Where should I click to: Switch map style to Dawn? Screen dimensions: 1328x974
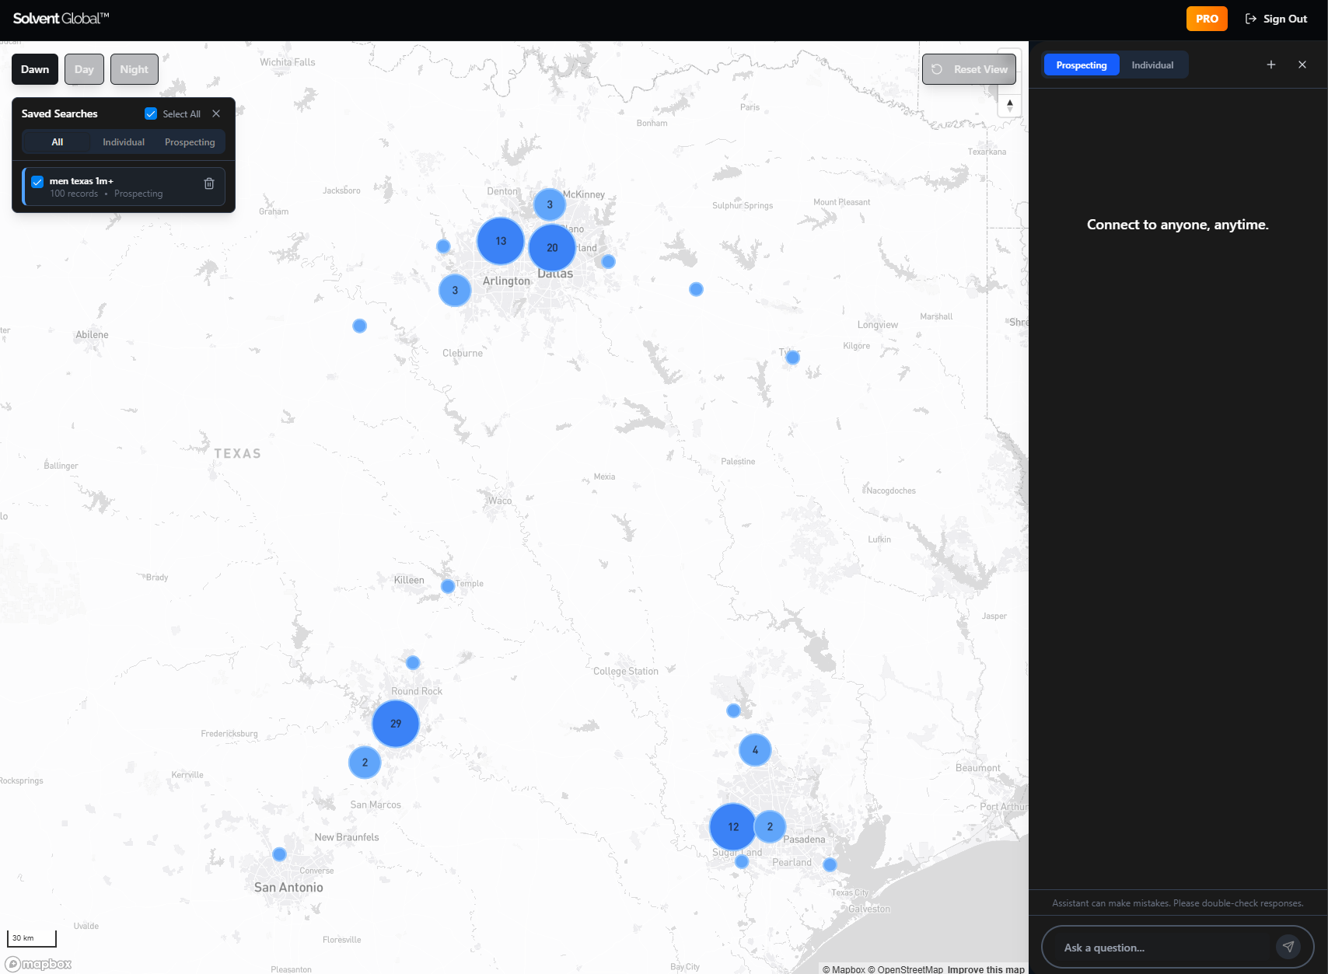pyautogui.click(x=35, y=69)
